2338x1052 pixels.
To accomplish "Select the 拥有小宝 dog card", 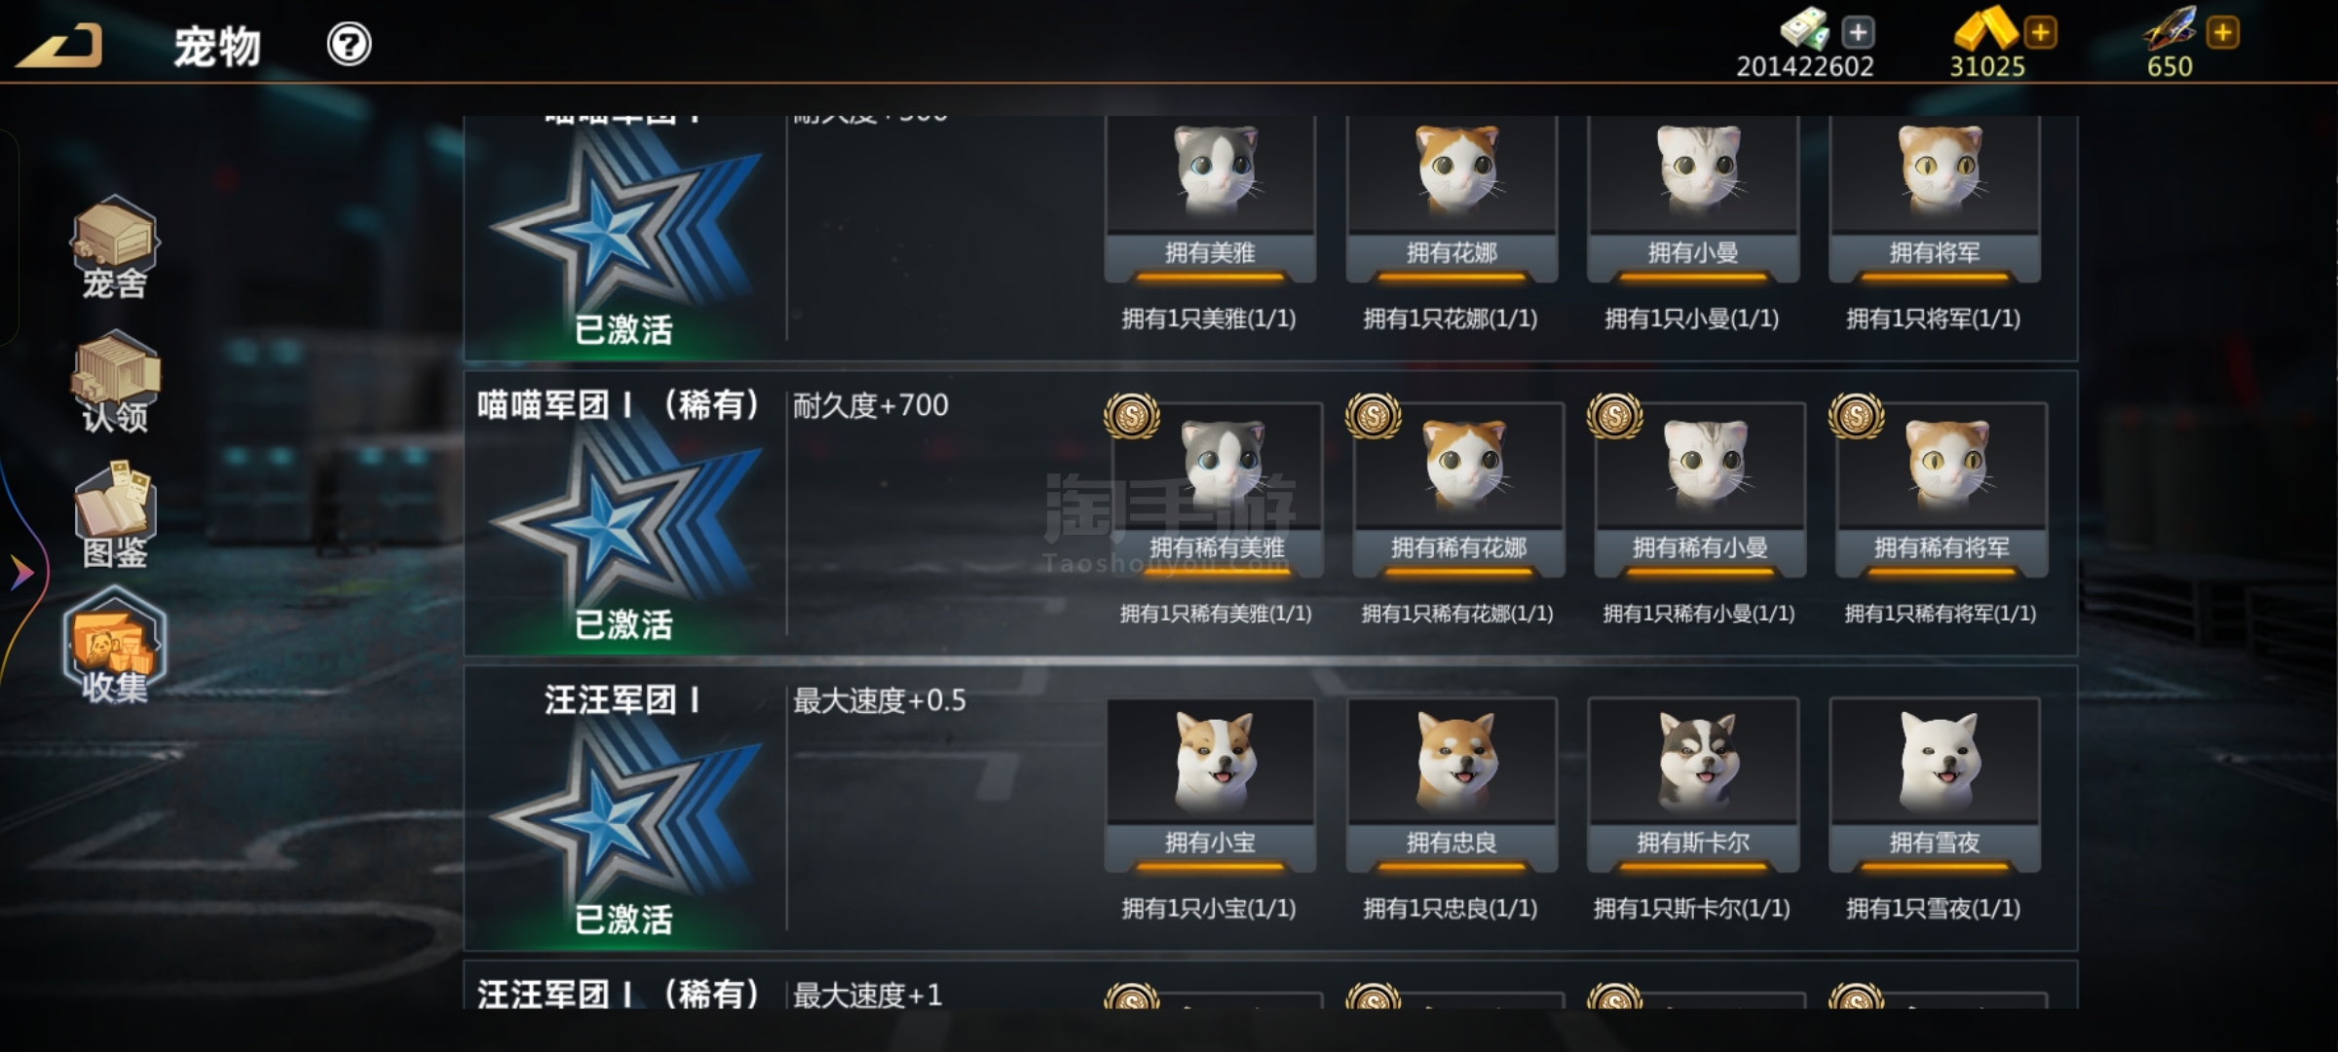I will pyautogui.click(x=1210, y=785).
